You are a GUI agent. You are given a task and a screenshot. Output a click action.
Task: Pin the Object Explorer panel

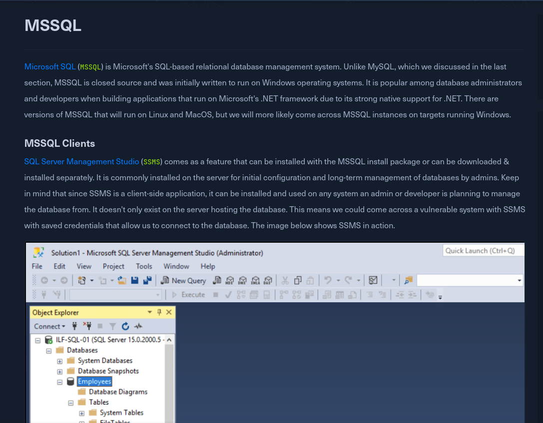[x=159, y=312]
